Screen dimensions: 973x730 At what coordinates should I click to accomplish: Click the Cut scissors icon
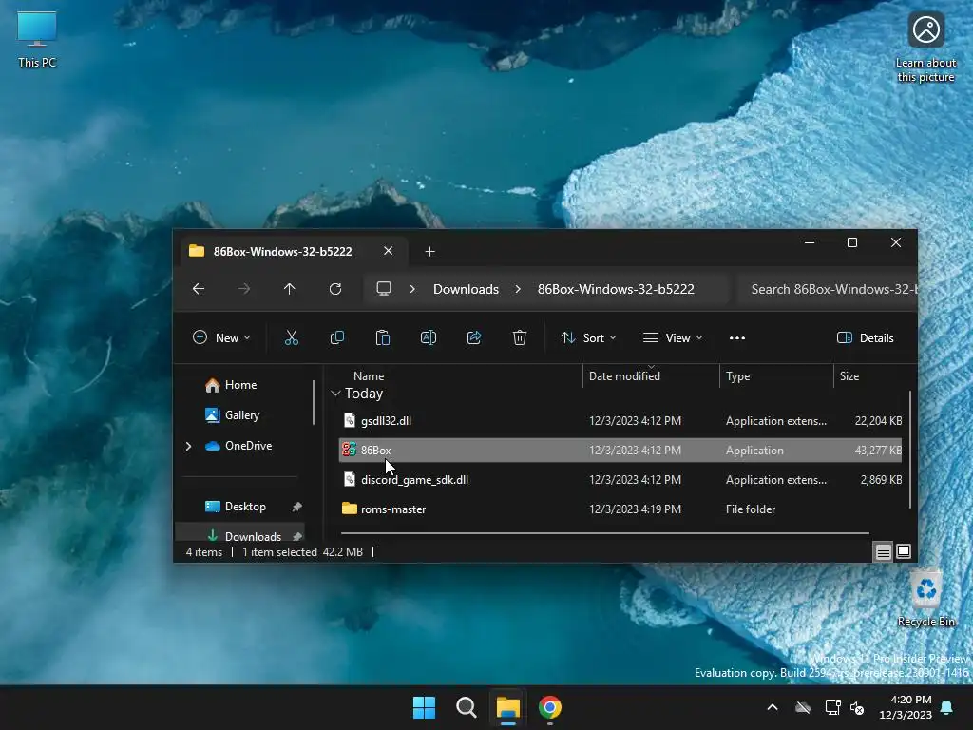tap(291, 337)
